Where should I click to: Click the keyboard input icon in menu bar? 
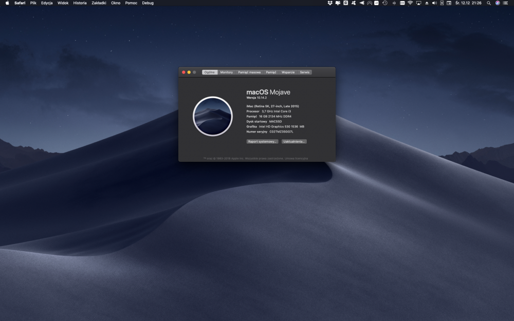coord(402,3)
